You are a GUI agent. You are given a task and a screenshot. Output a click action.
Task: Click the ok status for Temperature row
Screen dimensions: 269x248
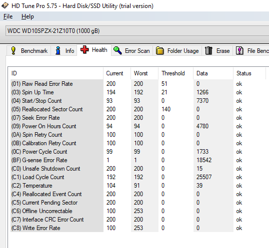239,186
